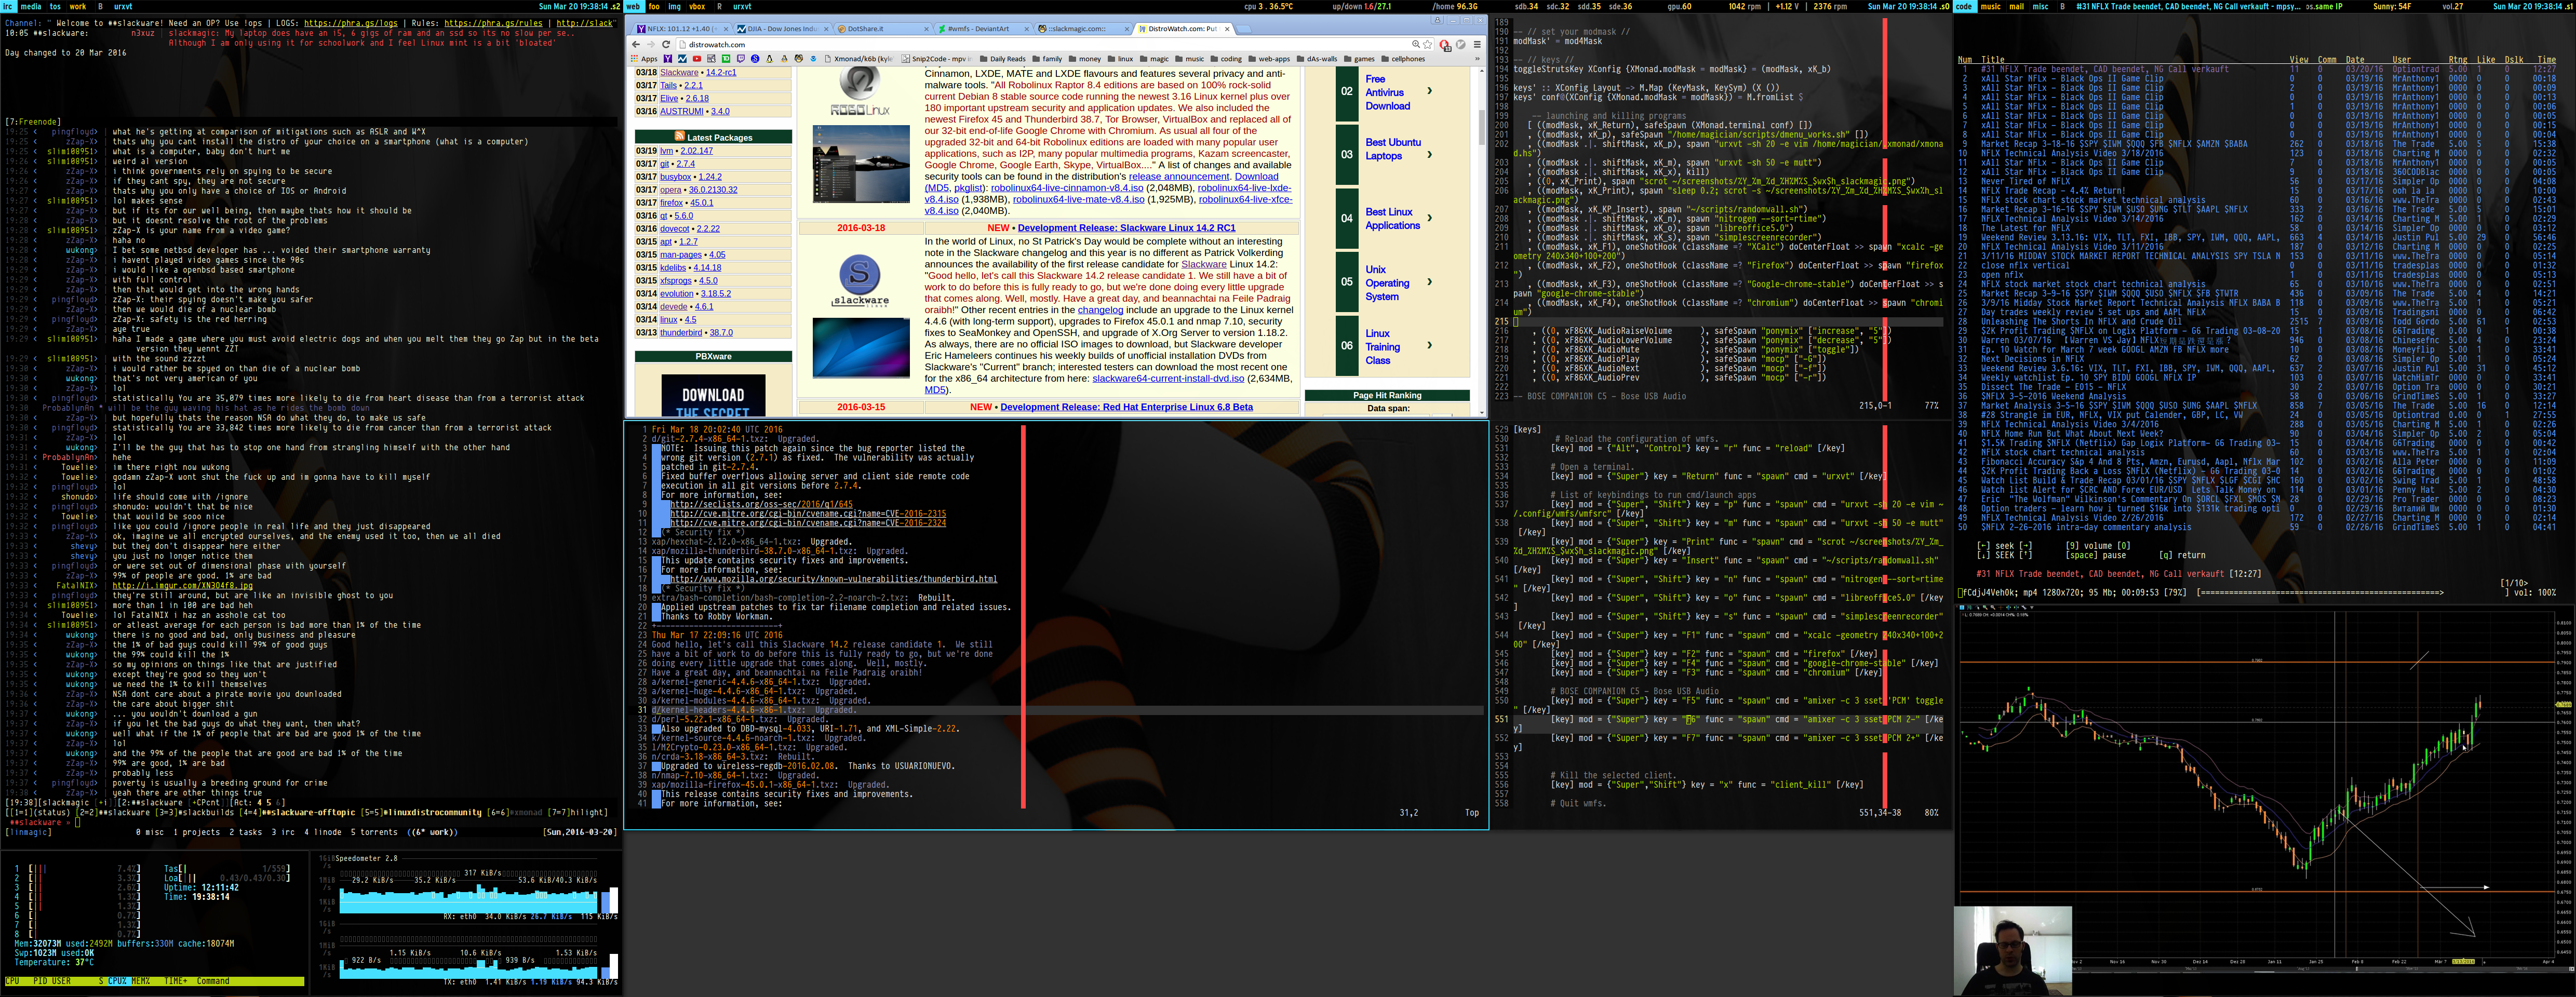2576x997 pixels.
Task: Open the YouTube bookmark icon
Action: [697, 59]
